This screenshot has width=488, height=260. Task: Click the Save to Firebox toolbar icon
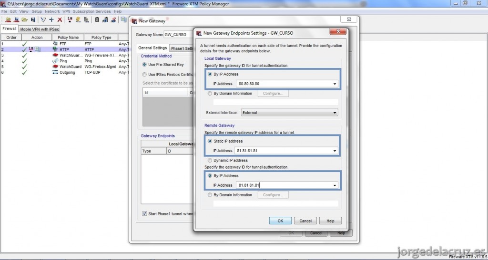click(x=16, y=20)
